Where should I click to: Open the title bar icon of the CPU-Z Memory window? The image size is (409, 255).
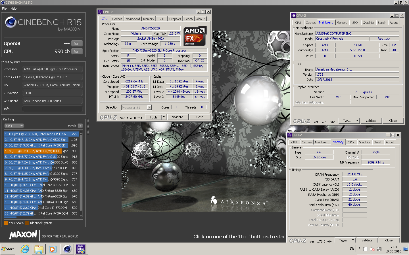point(290,135)
